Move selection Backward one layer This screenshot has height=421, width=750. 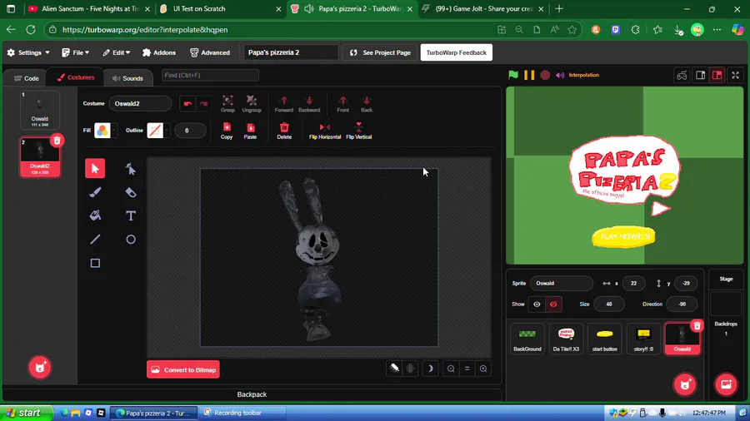click(x=309, y=103)
